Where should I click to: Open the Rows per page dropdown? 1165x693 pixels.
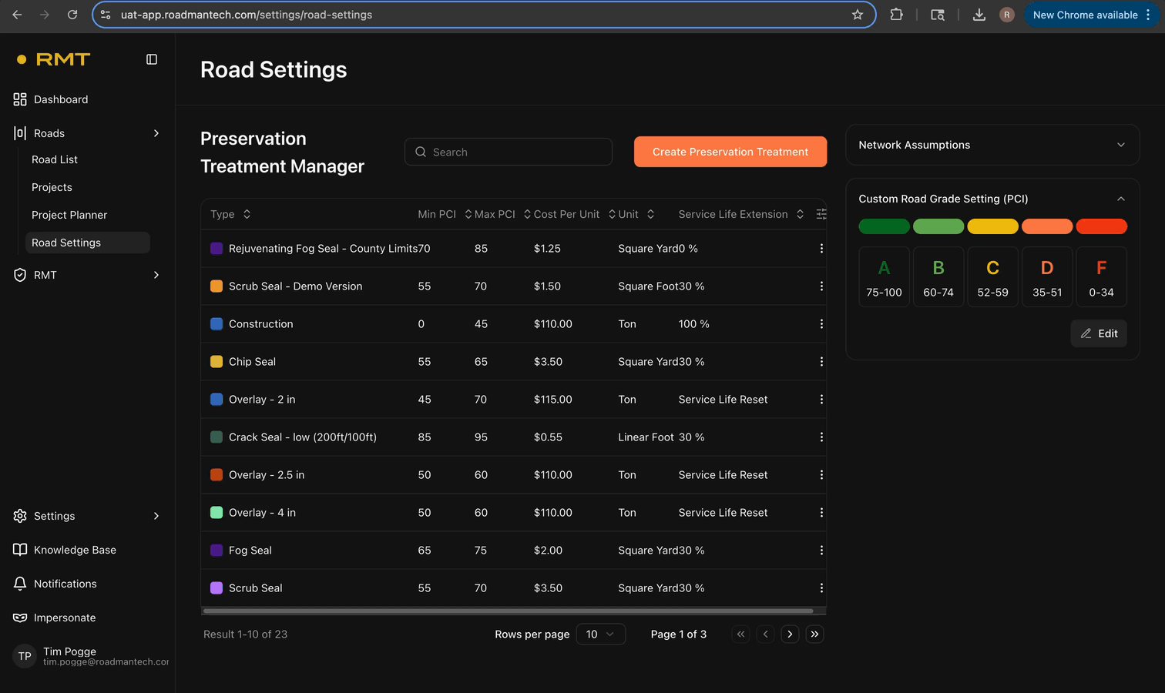(x=600, y=634)
